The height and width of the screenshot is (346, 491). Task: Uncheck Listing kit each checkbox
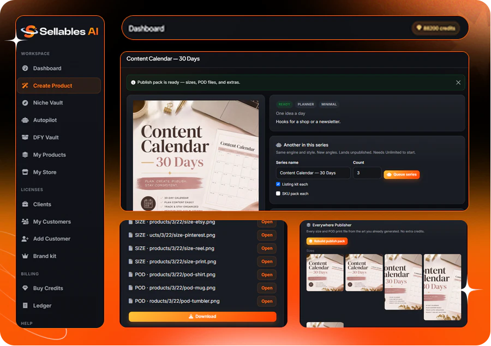pos(278,184)
